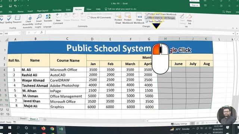Select Protect and Share Workbook
This screenshot has height=134, width=239.
[161, 14]
